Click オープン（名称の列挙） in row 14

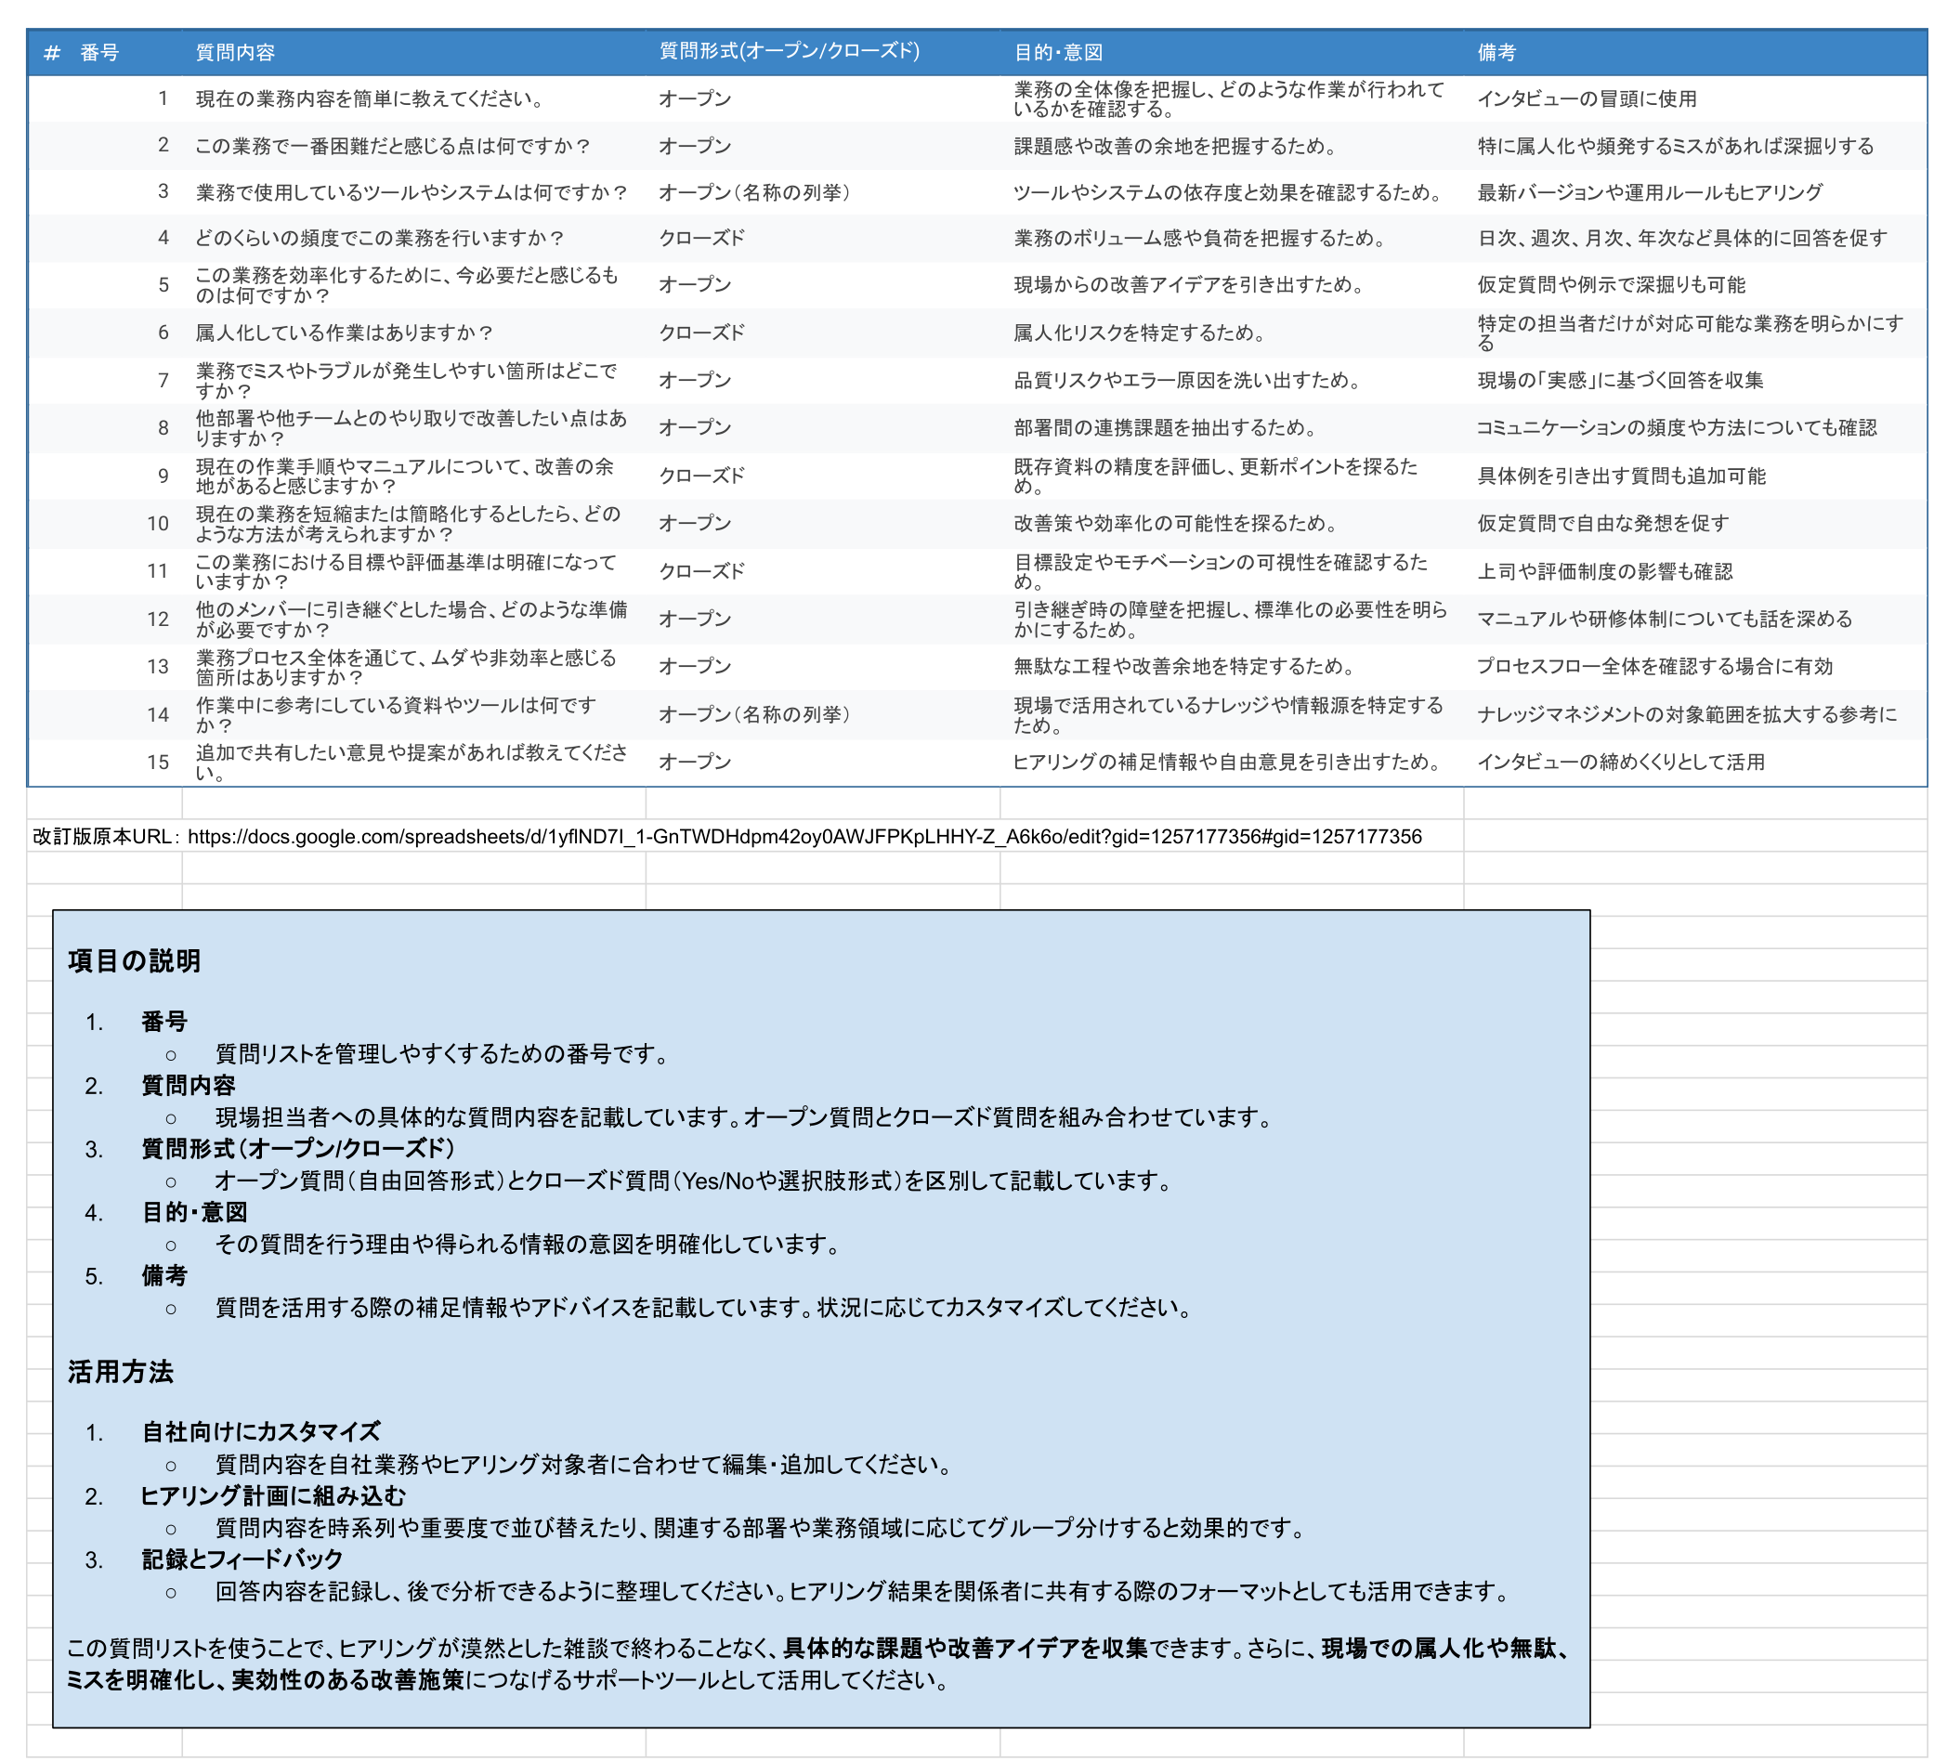click(x=822, y=714)
